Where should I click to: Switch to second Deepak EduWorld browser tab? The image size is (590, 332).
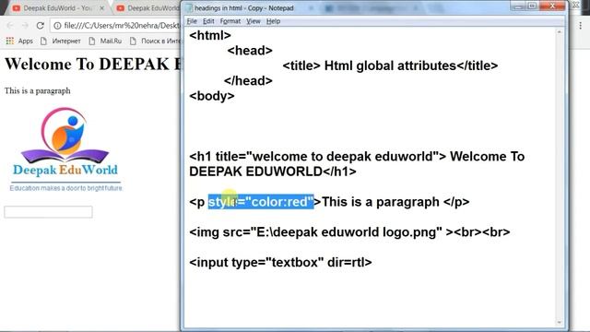coord(148,8)
